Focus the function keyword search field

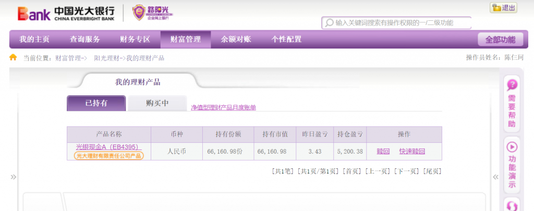pos(396,23)
